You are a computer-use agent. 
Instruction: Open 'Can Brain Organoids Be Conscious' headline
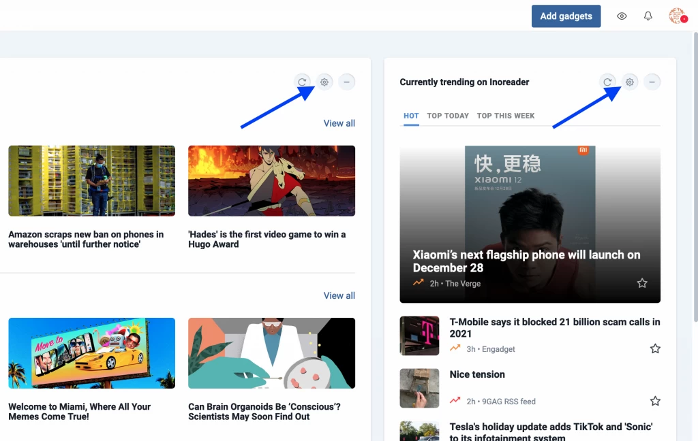coord(264,412)
